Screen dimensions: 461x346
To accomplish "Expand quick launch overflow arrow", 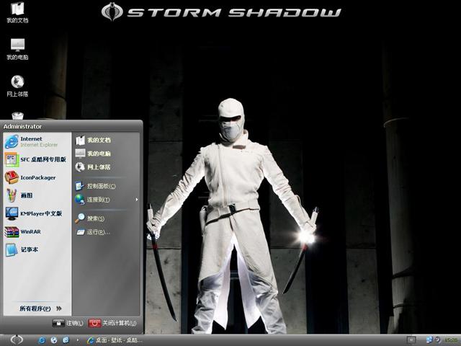I will click(x=78, y=340).
